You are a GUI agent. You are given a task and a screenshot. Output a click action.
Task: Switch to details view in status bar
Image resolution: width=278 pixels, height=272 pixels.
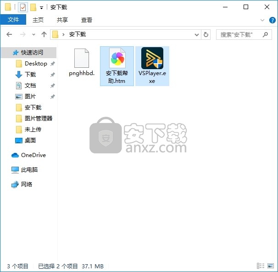pyautogui.click(x=261, y=266)
